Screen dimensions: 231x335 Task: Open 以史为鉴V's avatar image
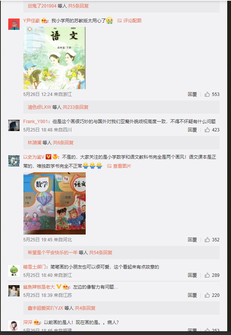pos(14,161)
